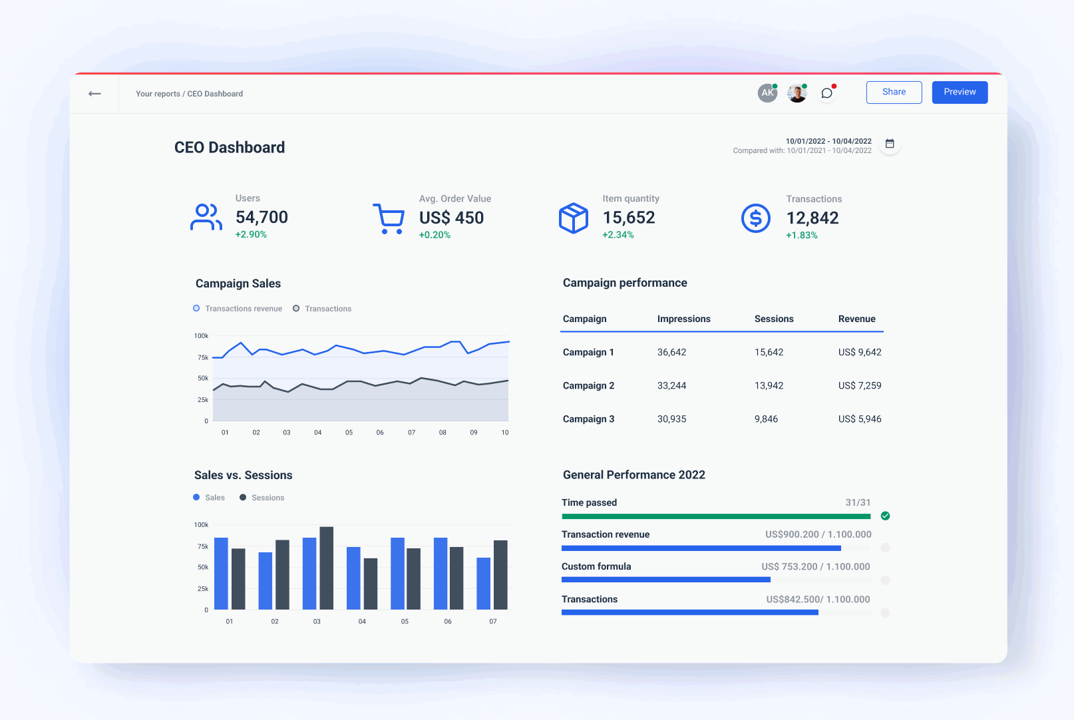Click the Preview button
This screenshot has width=1074, height=720.
[x=960, y=92]
